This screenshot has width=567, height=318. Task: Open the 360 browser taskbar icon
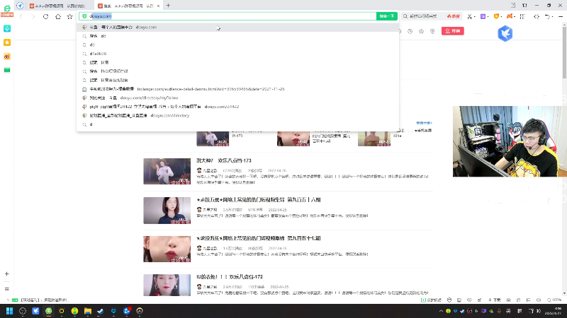pos(48,311)
